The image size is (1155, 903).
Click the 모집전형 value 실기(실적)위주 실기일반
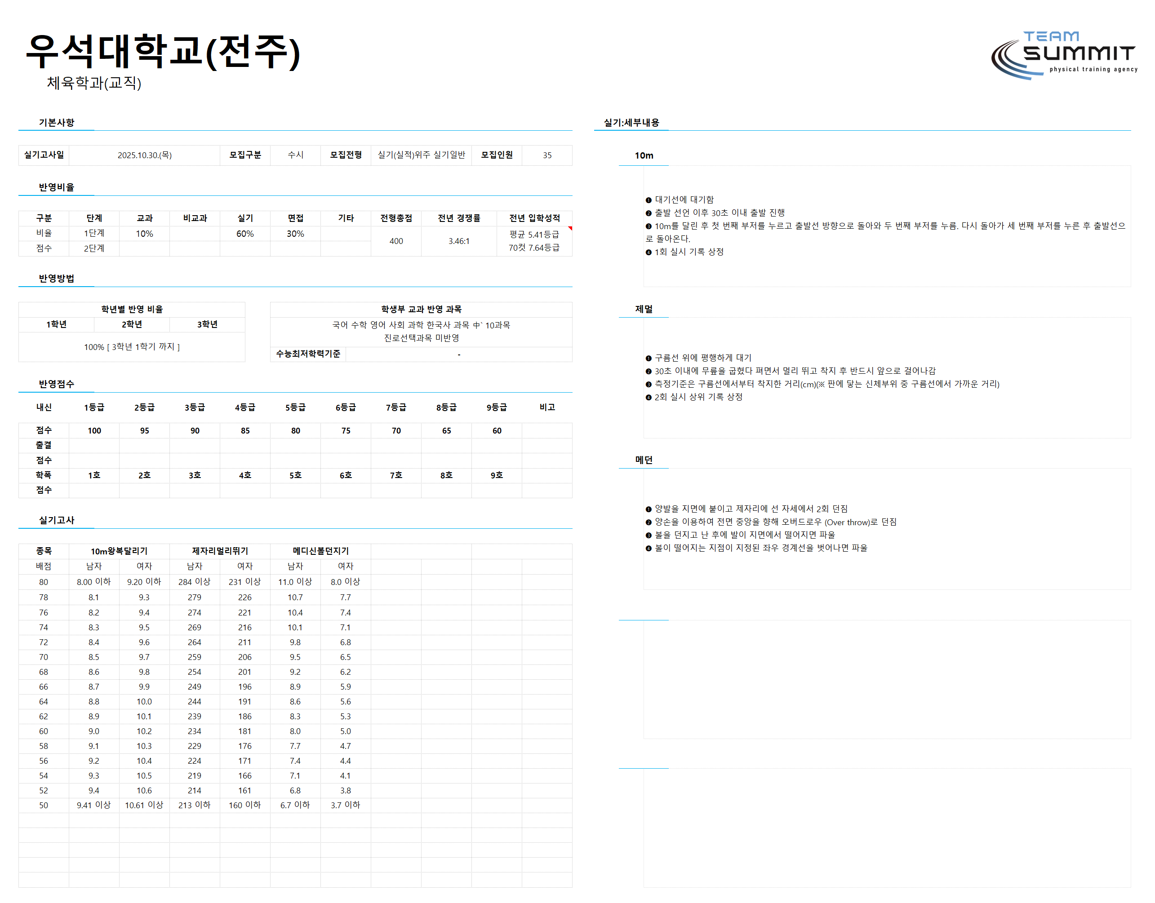point(421,155)
